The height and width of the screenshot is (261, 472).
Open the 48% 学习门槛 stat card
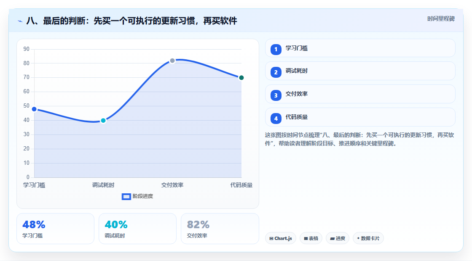coord(55,229)
